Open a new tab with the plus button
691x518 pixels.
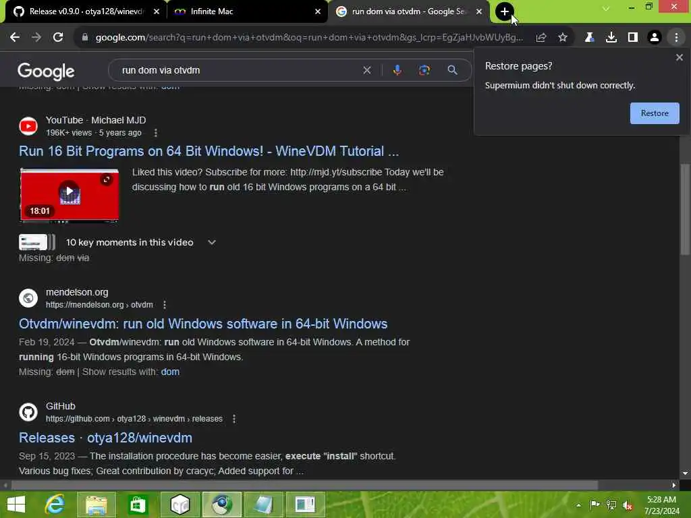pos(505,11)
